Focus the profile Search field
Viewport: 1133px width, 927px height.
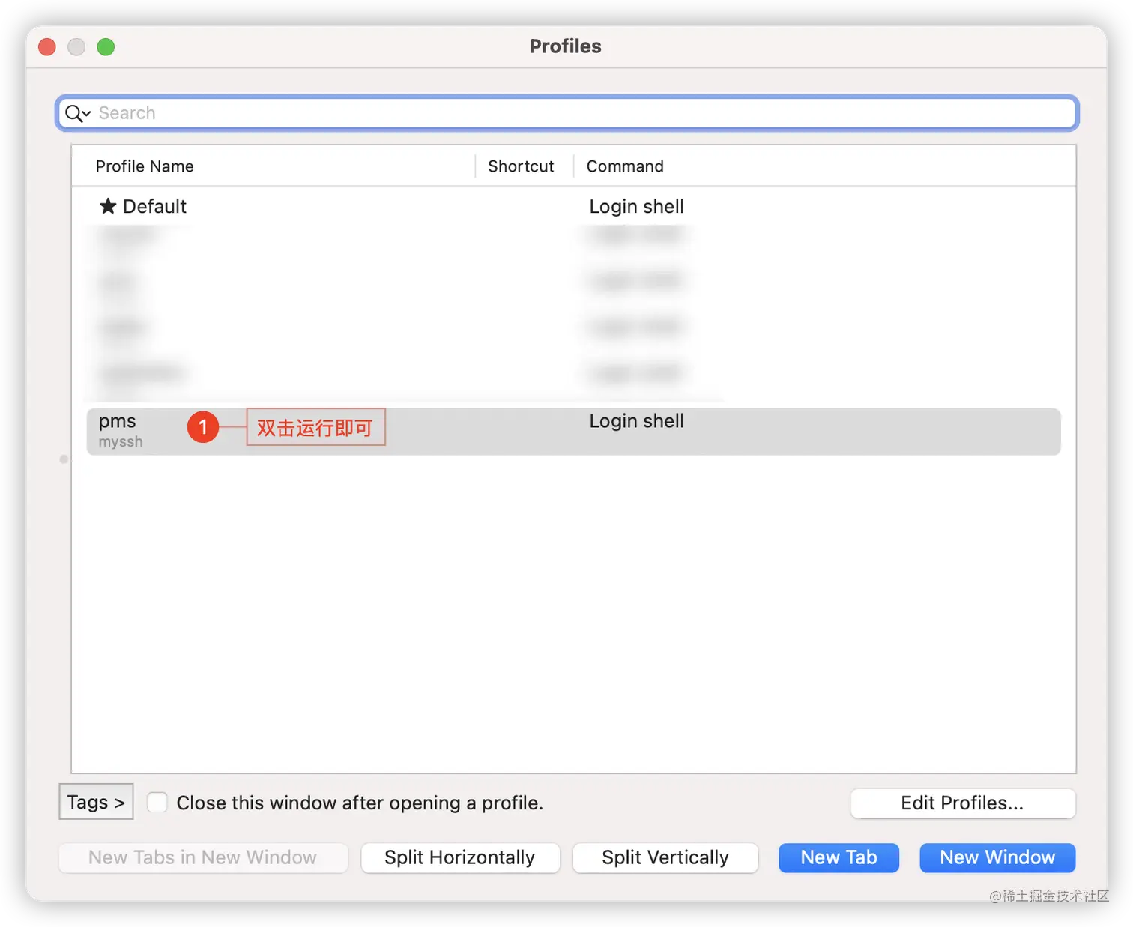coord(566,113)
